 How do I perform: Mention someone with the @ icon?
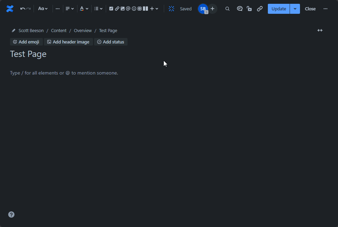pyautogui.click(x=128, y=9)
